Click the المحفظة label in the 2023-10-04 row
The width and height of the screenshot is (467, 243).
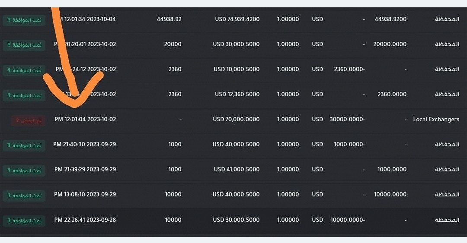point(447,19)
